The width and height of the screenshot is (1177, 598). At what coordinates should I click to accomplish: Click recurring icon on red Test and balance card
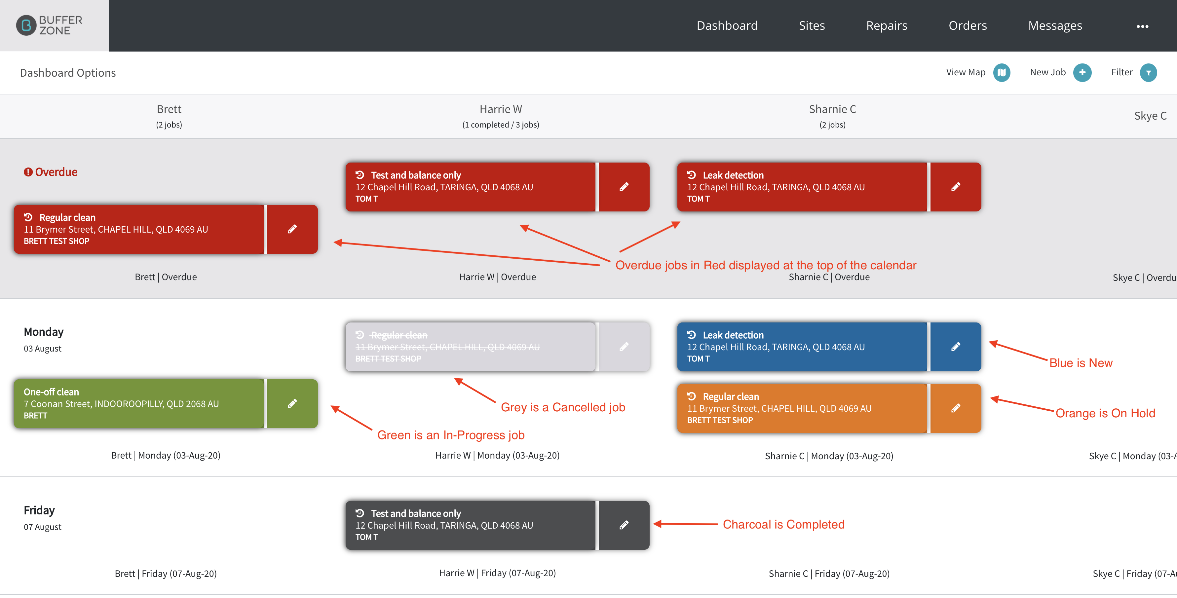click(360, 174)
